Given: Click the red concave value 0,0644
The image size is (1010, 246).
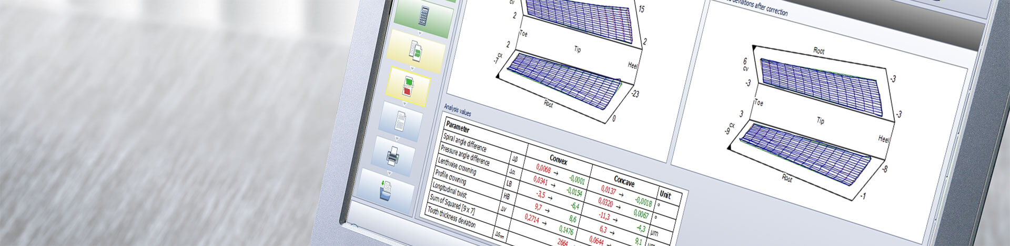Looking at the screenshot, I should 596,240.
